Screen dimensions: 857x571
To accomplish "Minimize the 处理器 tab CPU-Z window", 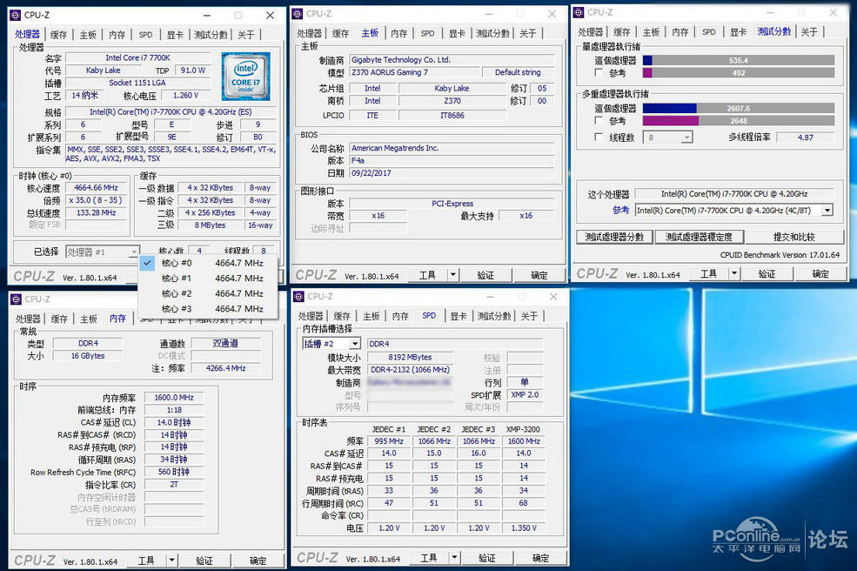I will point(207,16).
